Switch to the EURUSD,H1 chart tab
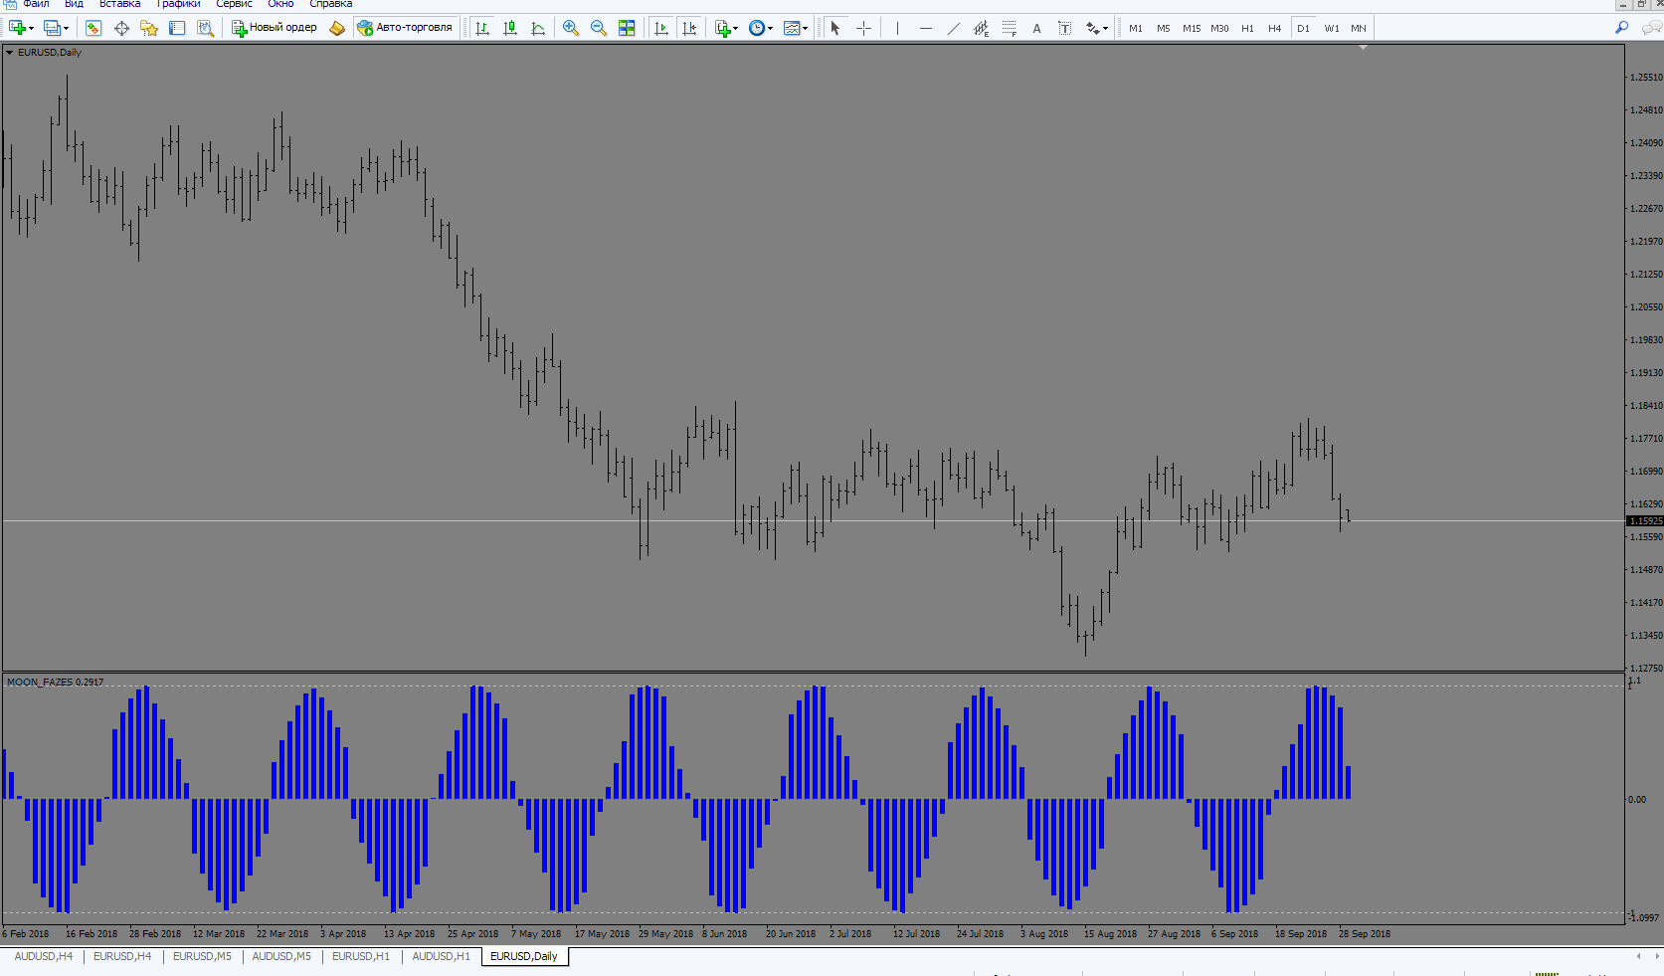Screen dimensions: 1664x976 click(x=361, y=956)
